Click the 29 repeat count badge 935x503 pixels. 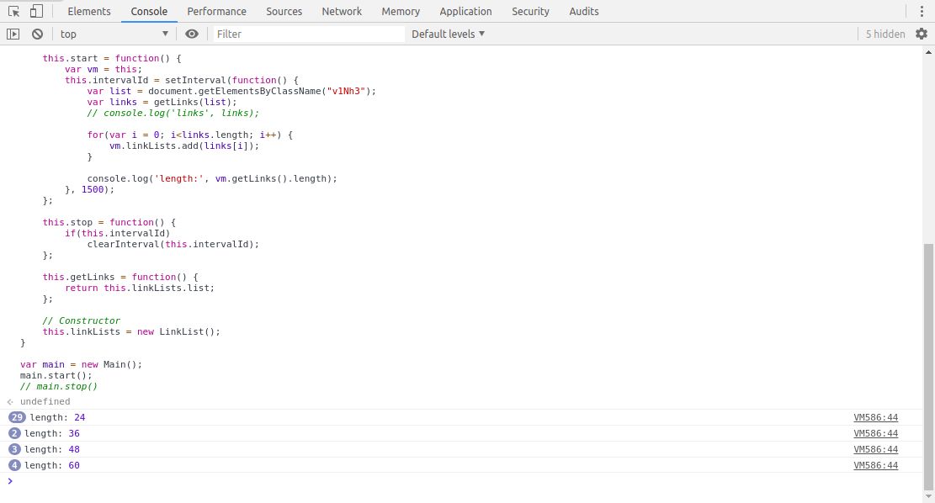tap(17, 417)
